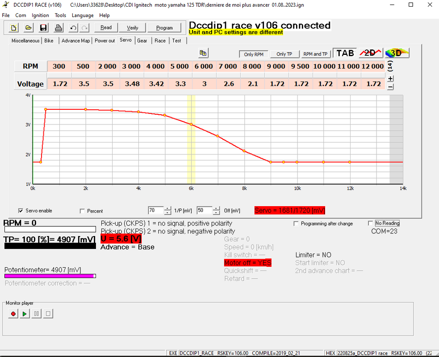The height and width of the screenshot is (357, 439).
Task: Select RPM and TP mode
Action: pos(315,54)
